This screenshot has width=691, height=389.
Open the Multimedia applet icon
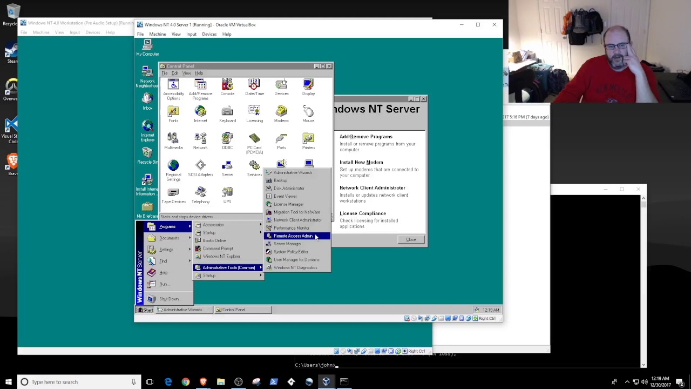pos(173,141)
